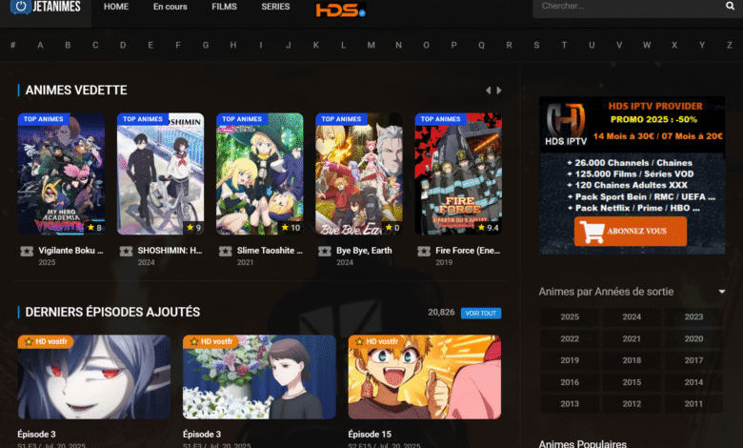
Task: Click type icon beside Fire Force title
Action: 424,251
